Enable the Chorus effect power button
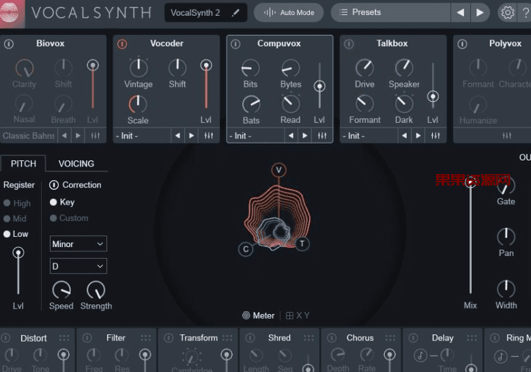The height and width of the screenshot is (372, 531). 332,338
